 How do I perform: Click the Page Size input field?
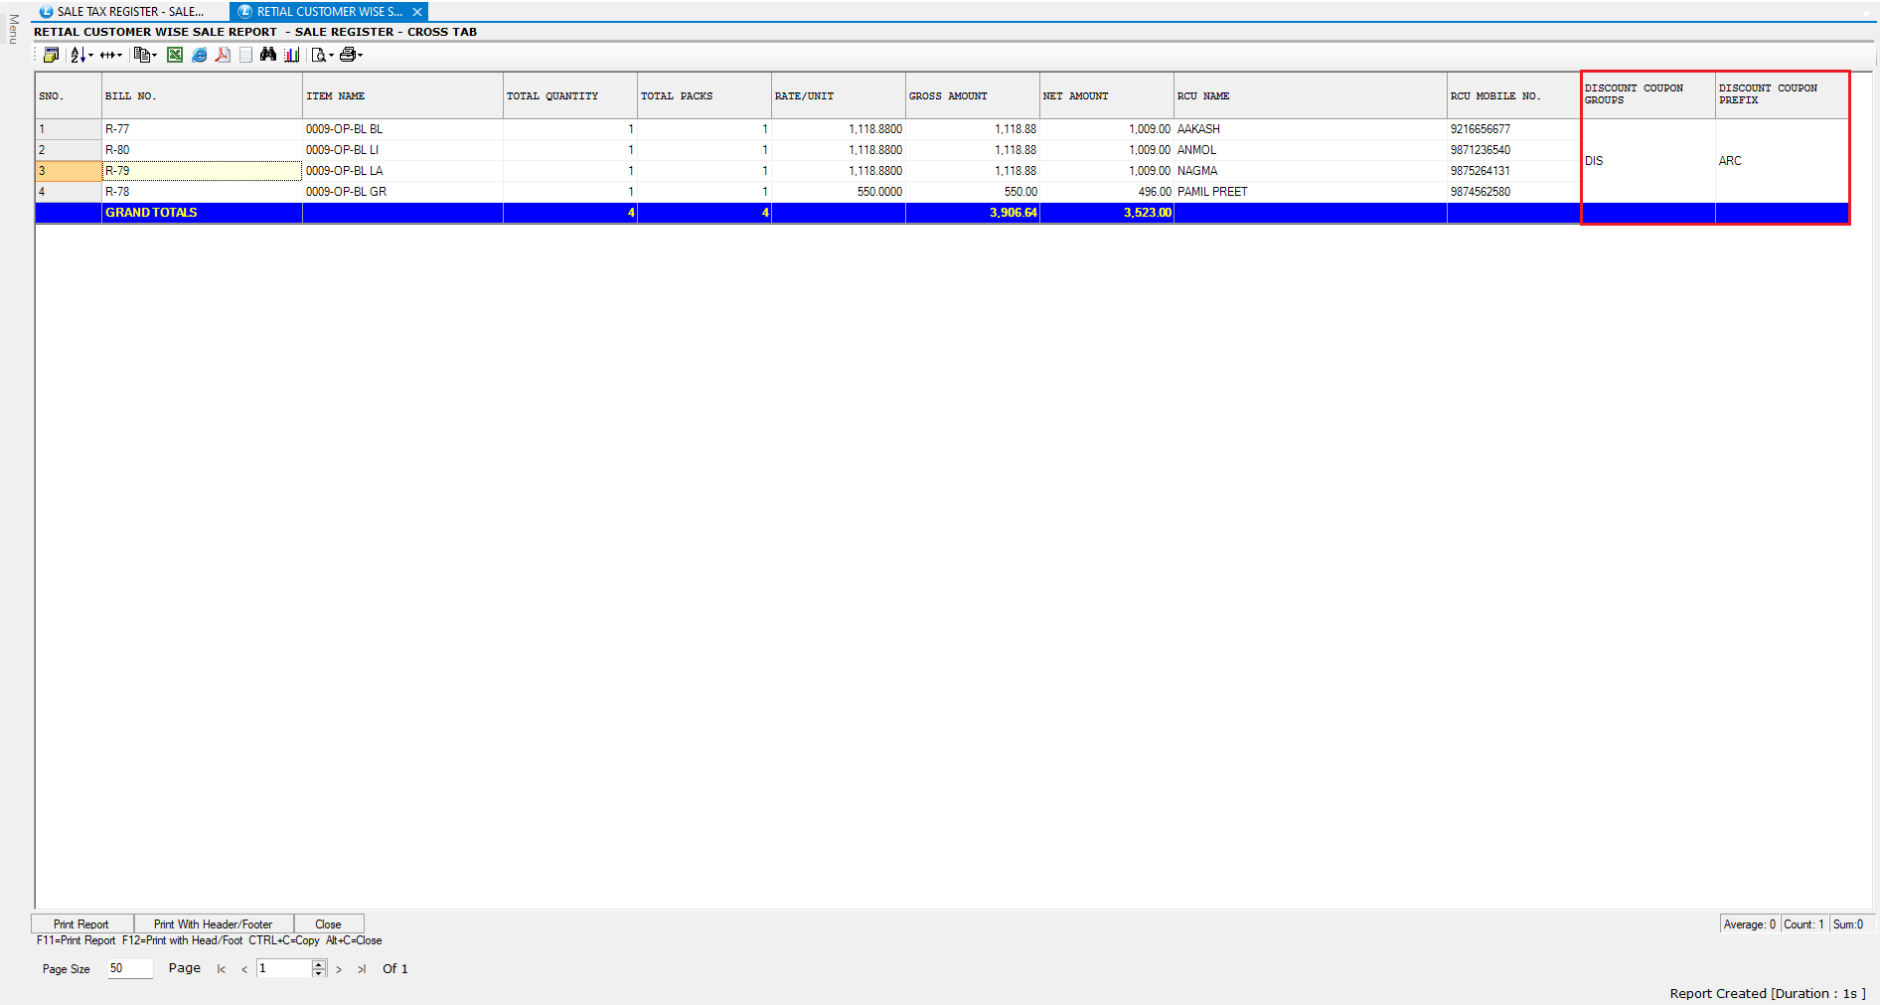pyautogui.click(x=129, y=968)
